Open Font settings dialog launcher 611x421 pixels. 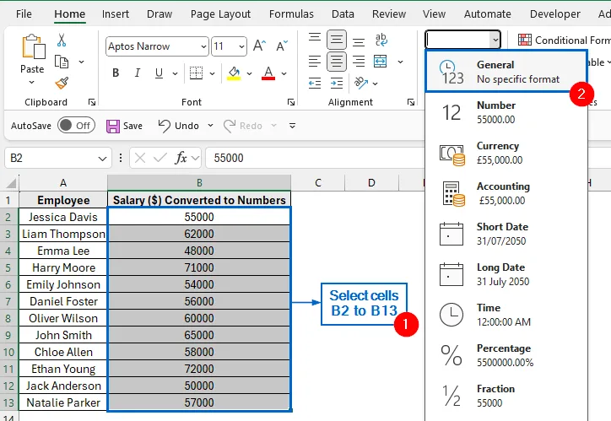point(290,102)
